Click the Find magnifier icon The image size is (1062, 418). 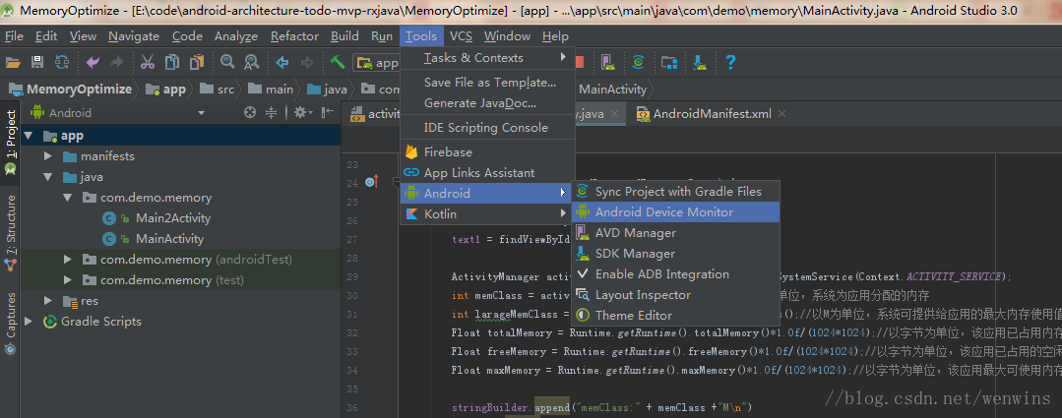tap(227, 63)
